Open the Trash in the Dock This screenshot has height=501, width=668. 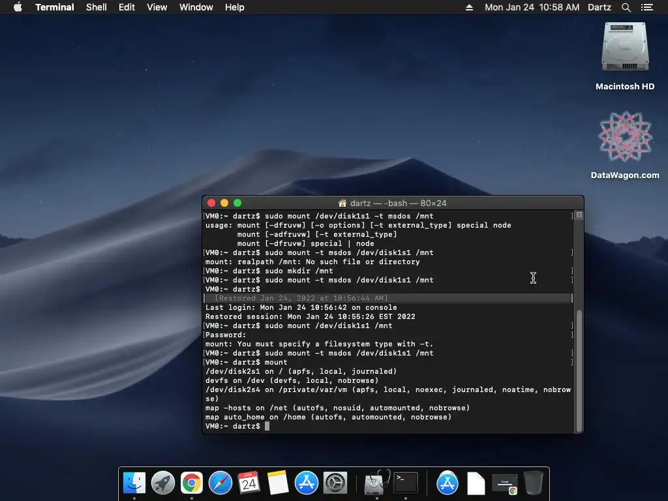point(534,483)
